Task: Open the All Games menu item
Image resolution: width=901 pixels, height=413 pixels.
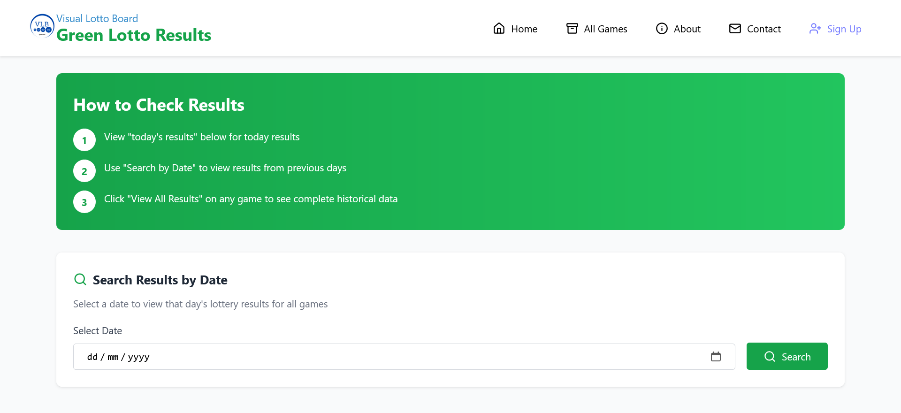Action: tap(596, 29)
